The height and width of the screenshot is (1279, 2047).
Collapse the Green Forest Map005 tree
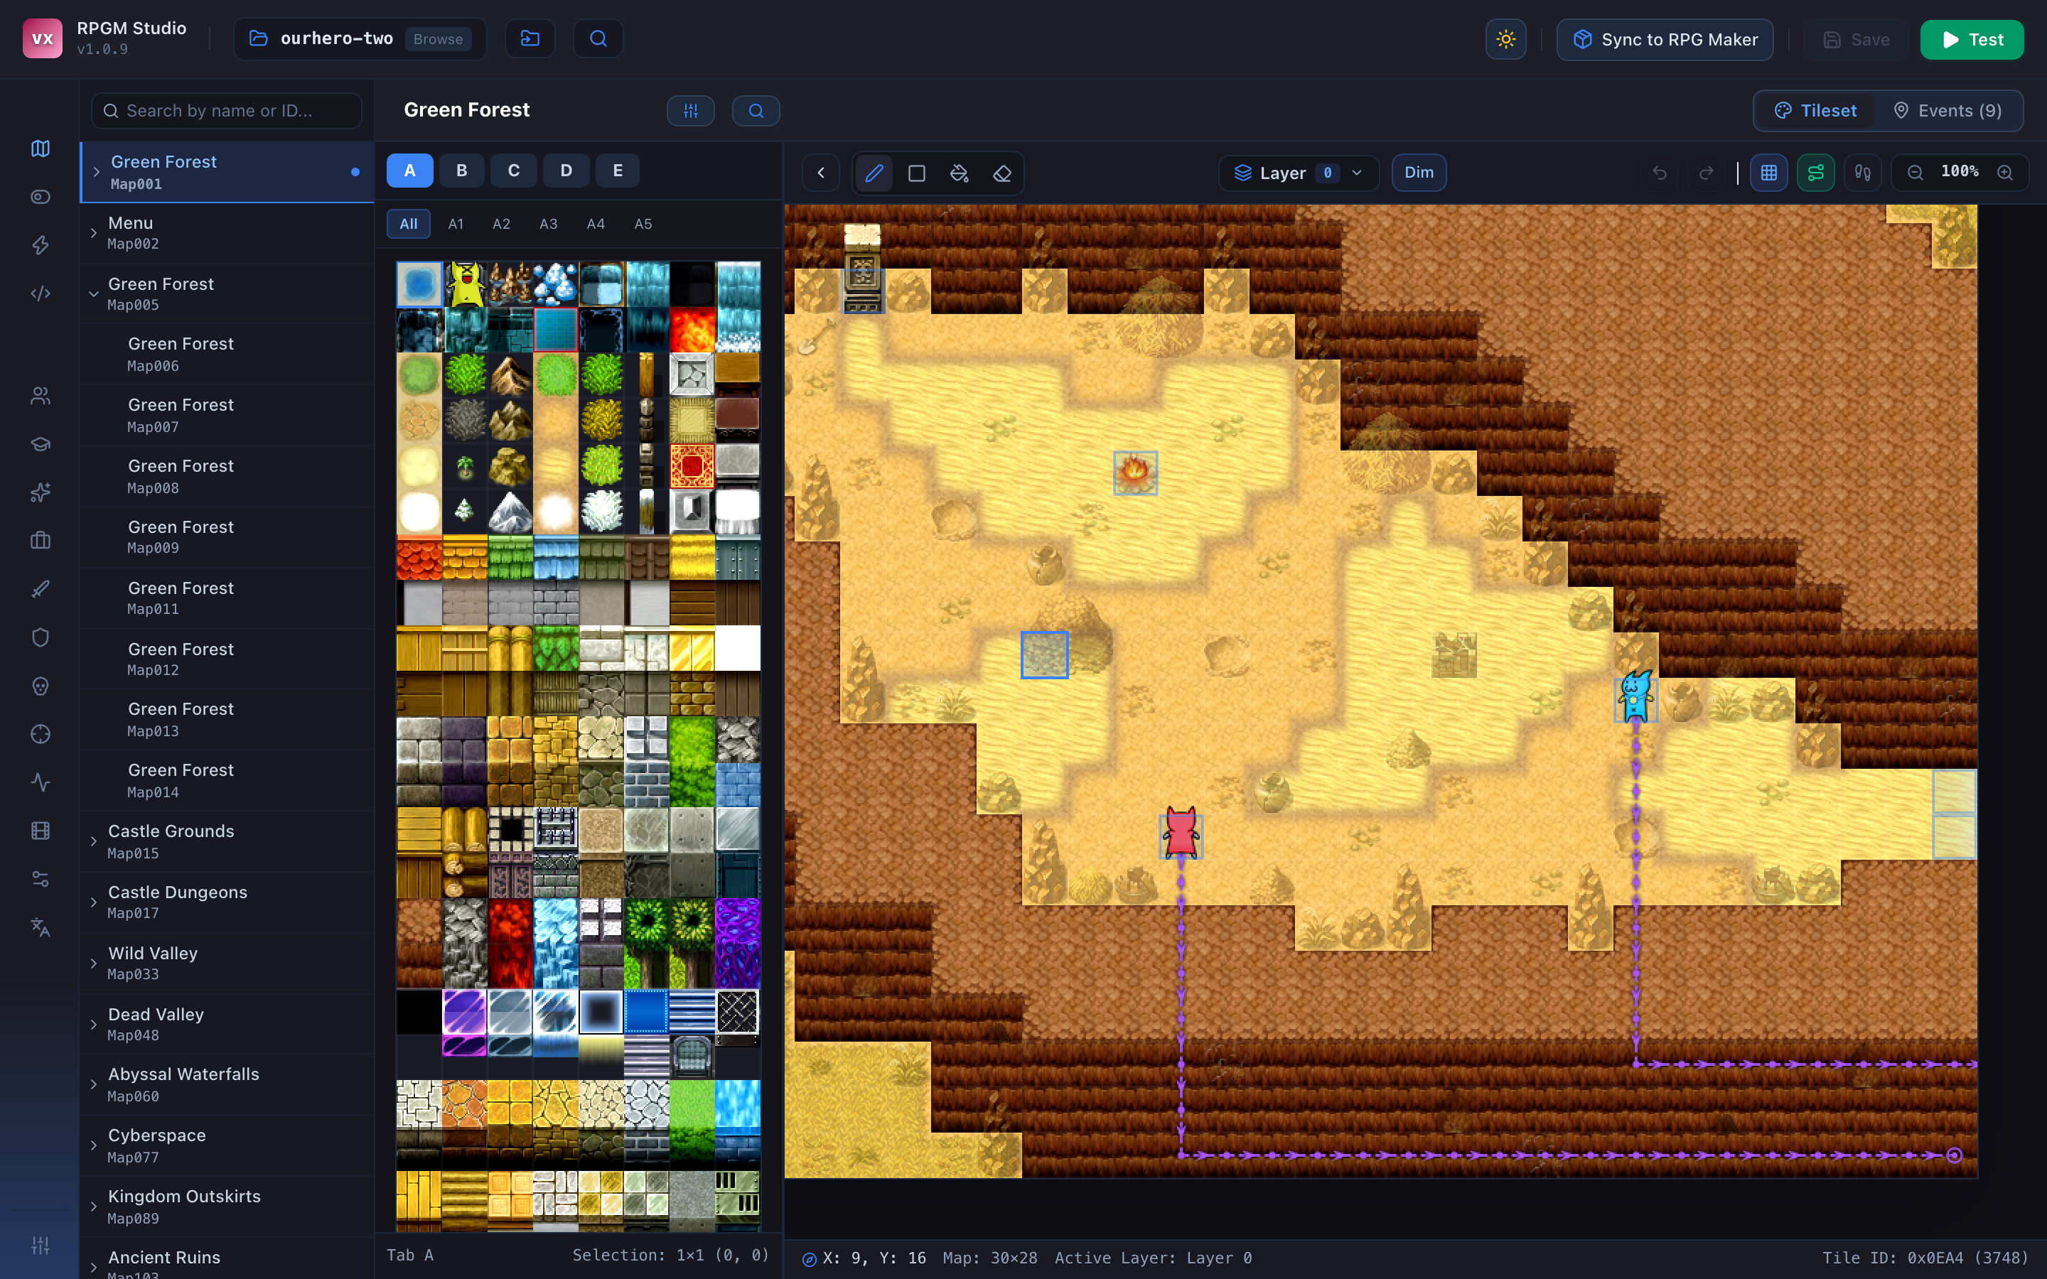point(93,294)
